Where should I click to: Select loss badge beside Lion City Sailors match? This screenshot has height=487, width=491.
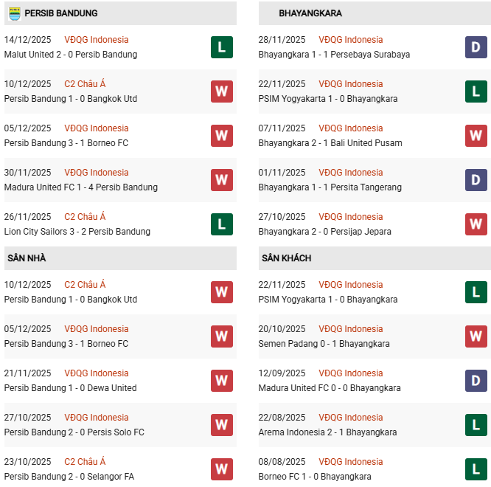pyautogui.click(x=222, y=224)
